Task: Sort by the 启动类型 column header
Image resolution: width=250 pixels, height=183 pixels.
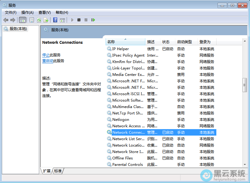Action: 186,42
